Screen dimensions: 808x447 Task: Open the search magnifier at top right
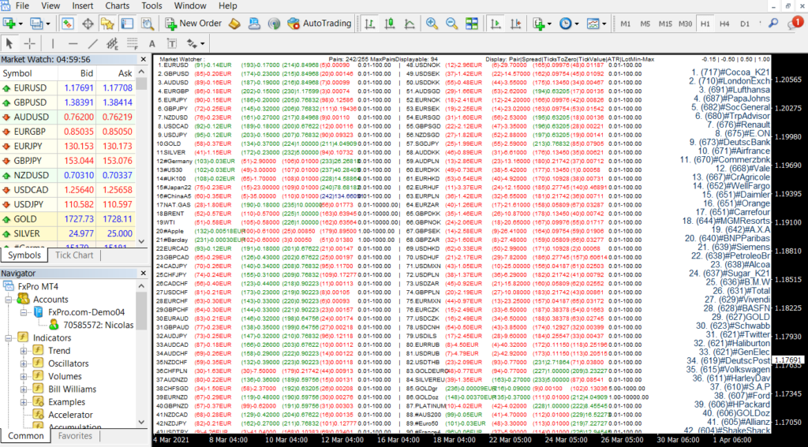[773, 23]
